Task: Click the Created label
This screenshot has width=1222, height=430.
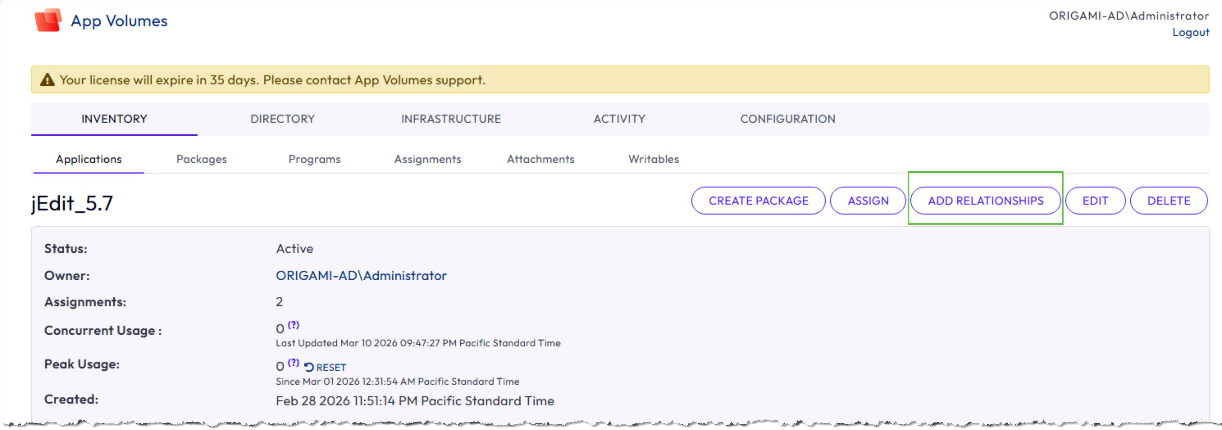Action: [71, 399]
